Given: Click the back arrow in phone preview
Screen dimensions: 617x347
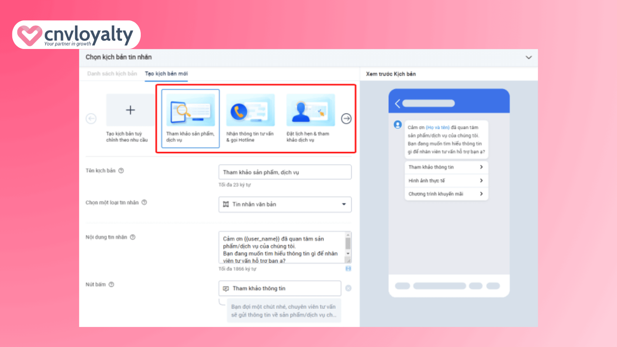Looking at the screenshot, I should pyautogui.click(x=398, y=103).
